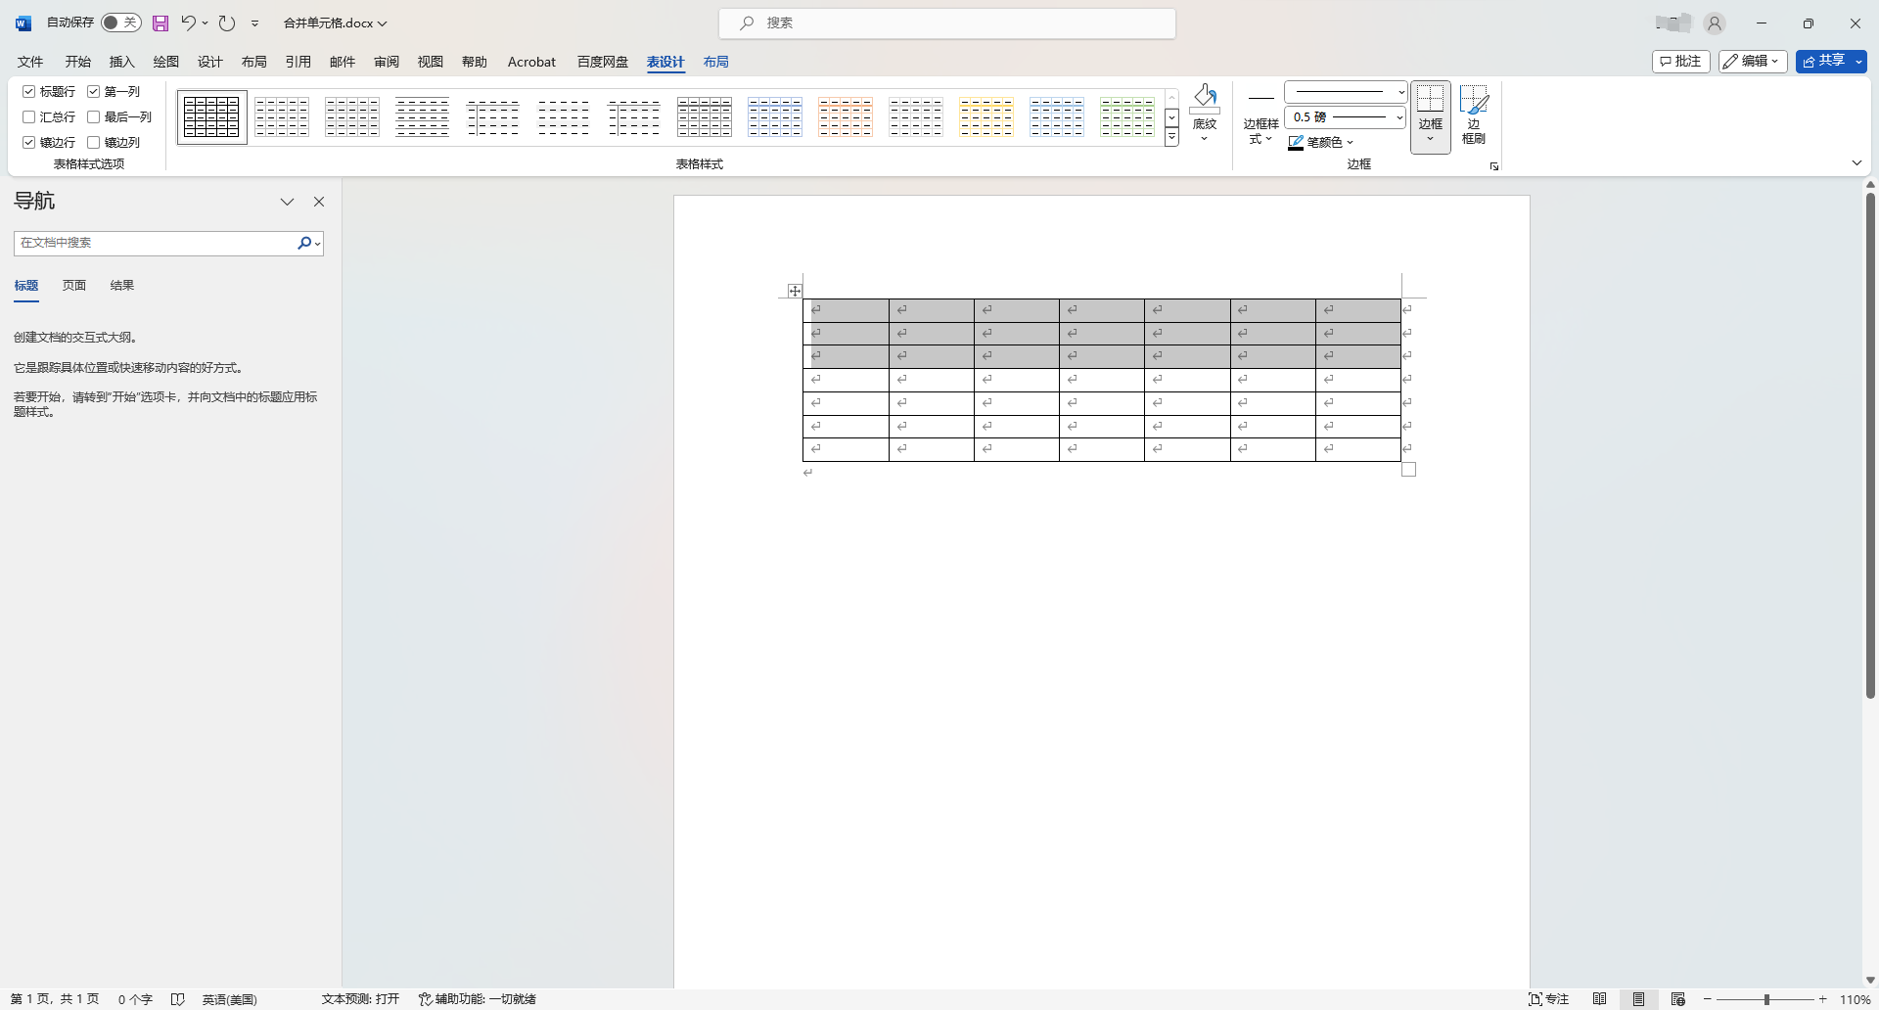The image size is (1879, 1010).
Task: Switch to read mode view icon
Action: click(1599, 999)
